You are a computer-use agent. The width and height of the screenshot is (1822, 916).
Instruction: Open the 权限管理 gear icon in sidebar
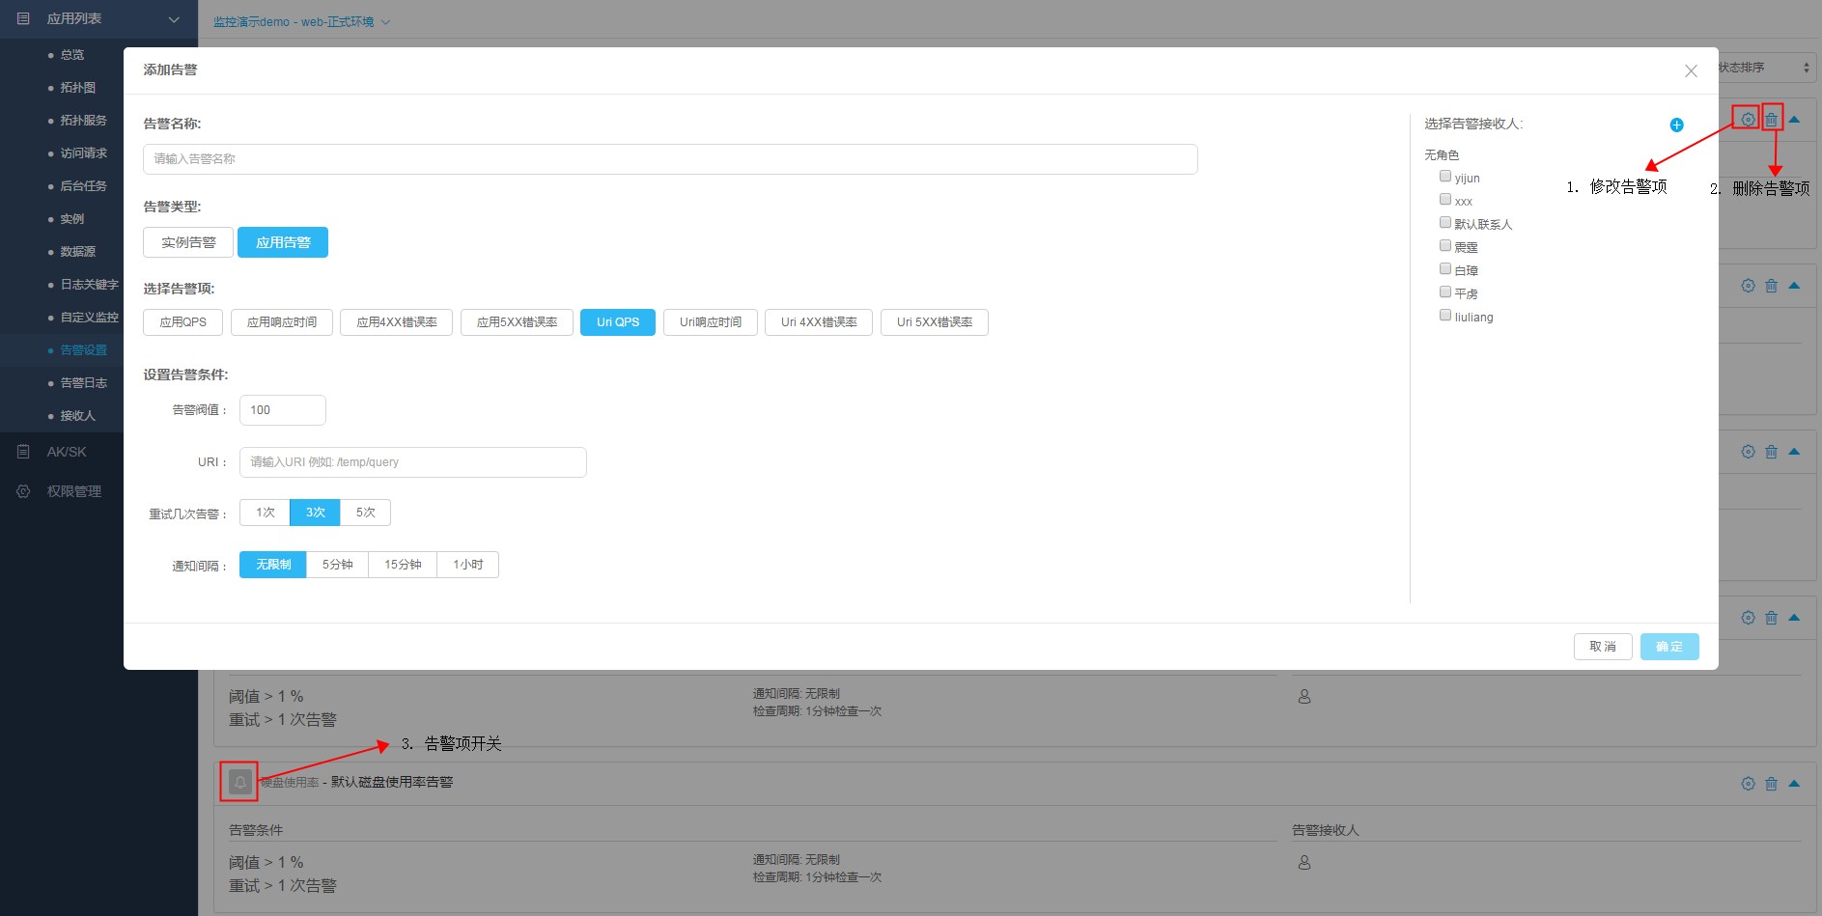coord(23,491)
